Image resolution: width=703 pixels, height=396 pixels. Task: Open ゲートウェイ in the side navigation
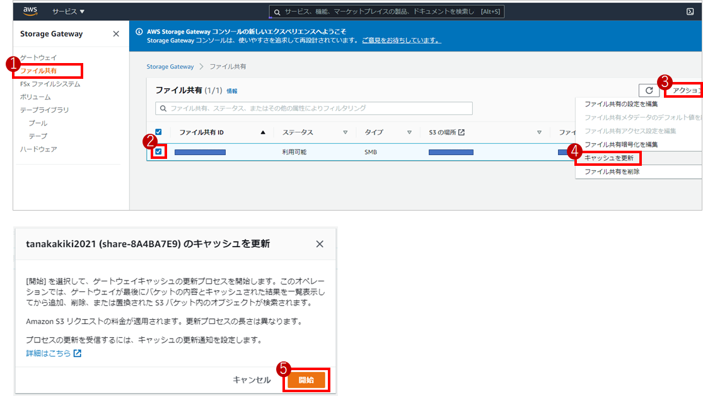click(38, 57)
